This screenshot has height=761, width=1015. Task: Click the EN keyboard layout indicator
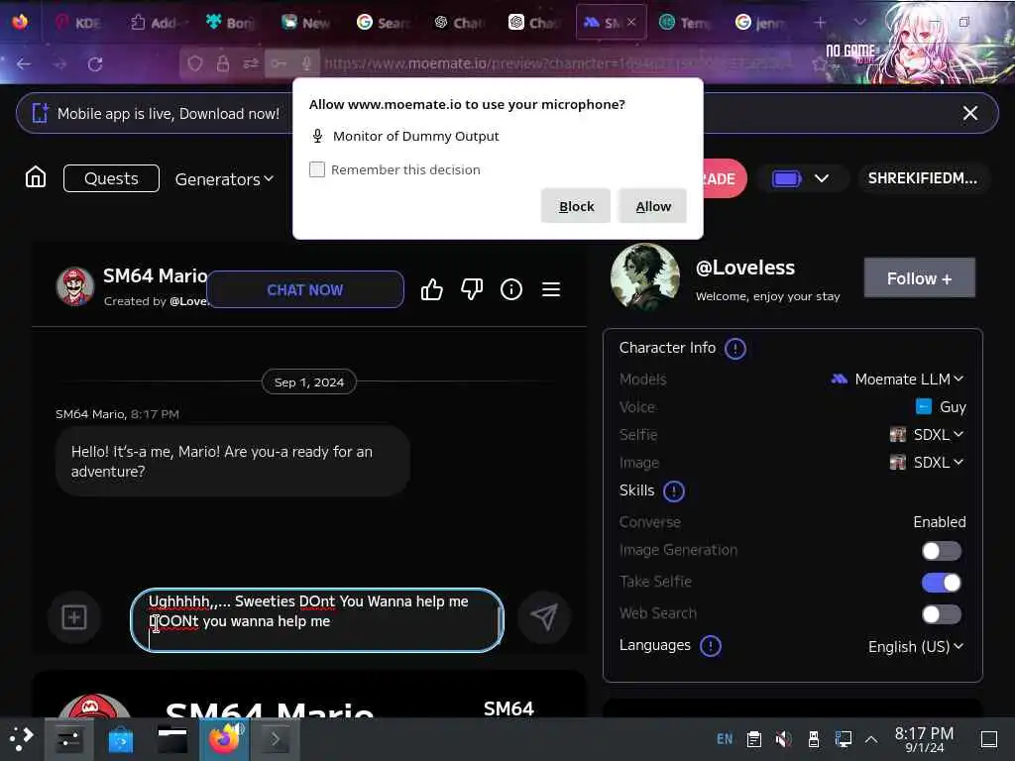(x=725, y=738)
